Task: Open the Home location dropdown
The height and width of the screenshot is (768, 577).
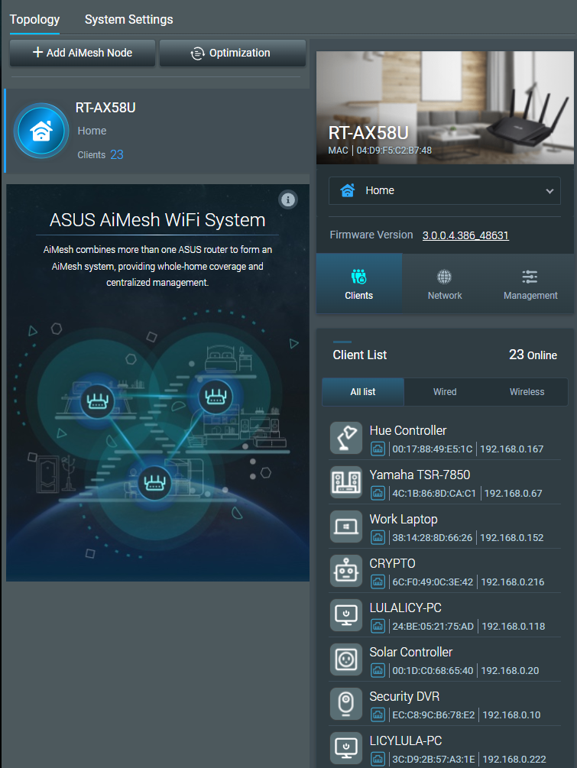Action: coord(444,191)
